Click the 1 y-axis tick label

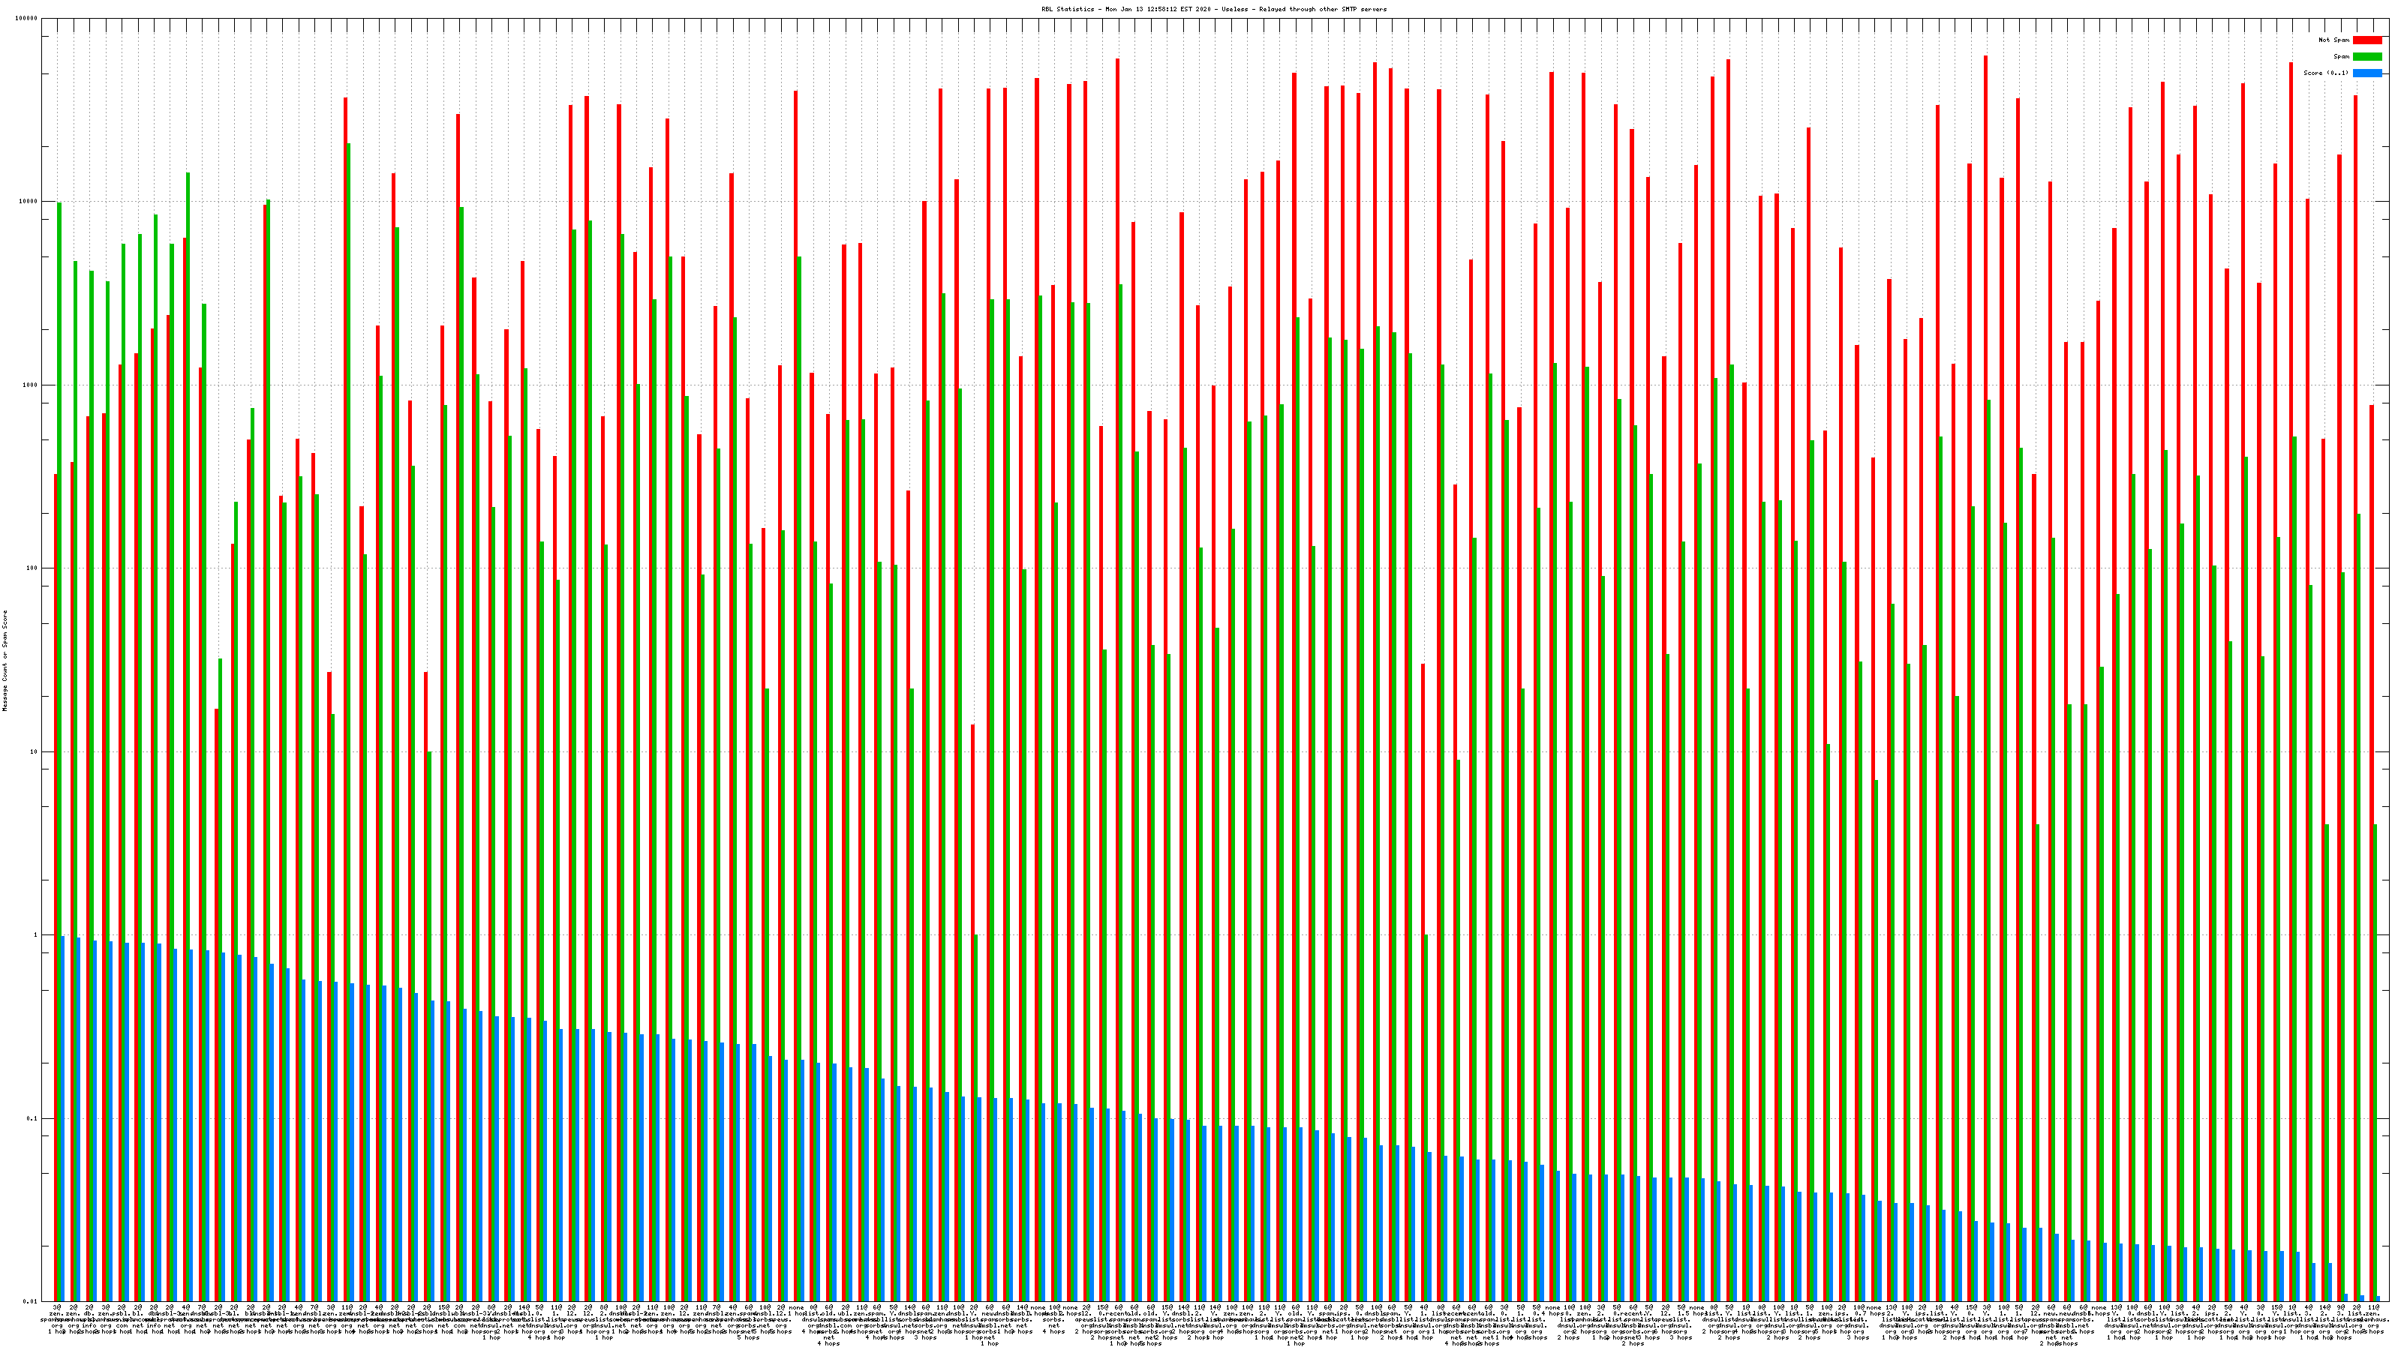(x=36, y=934)
